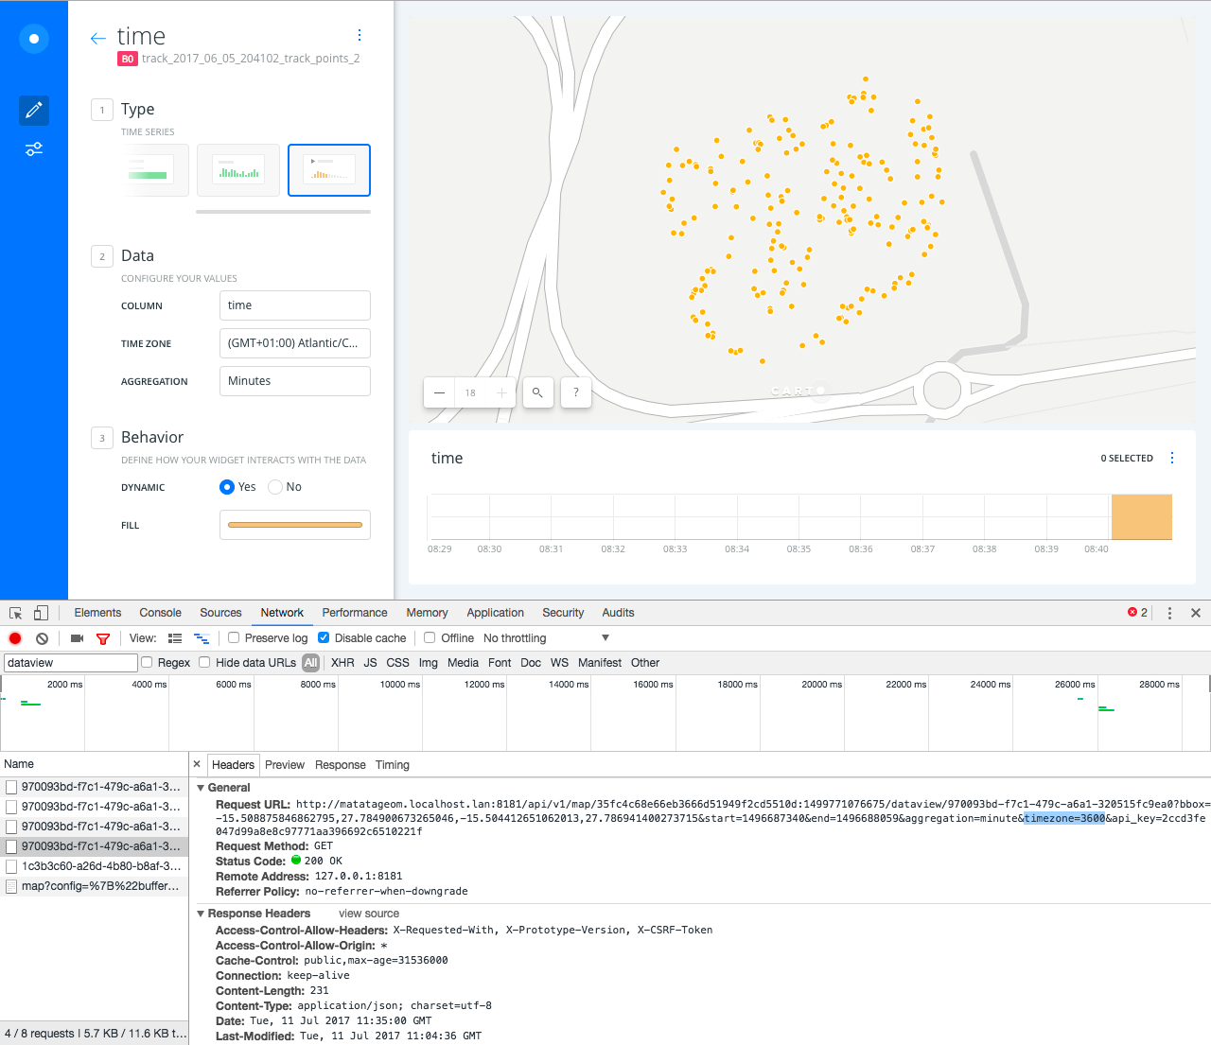Open the Time Zone dropdown

tap(295, 343)
